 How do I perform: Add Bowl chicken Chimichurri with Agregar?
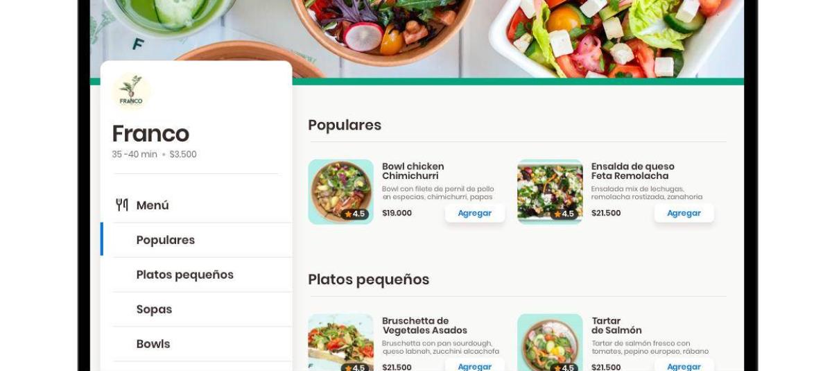(475, 213)
